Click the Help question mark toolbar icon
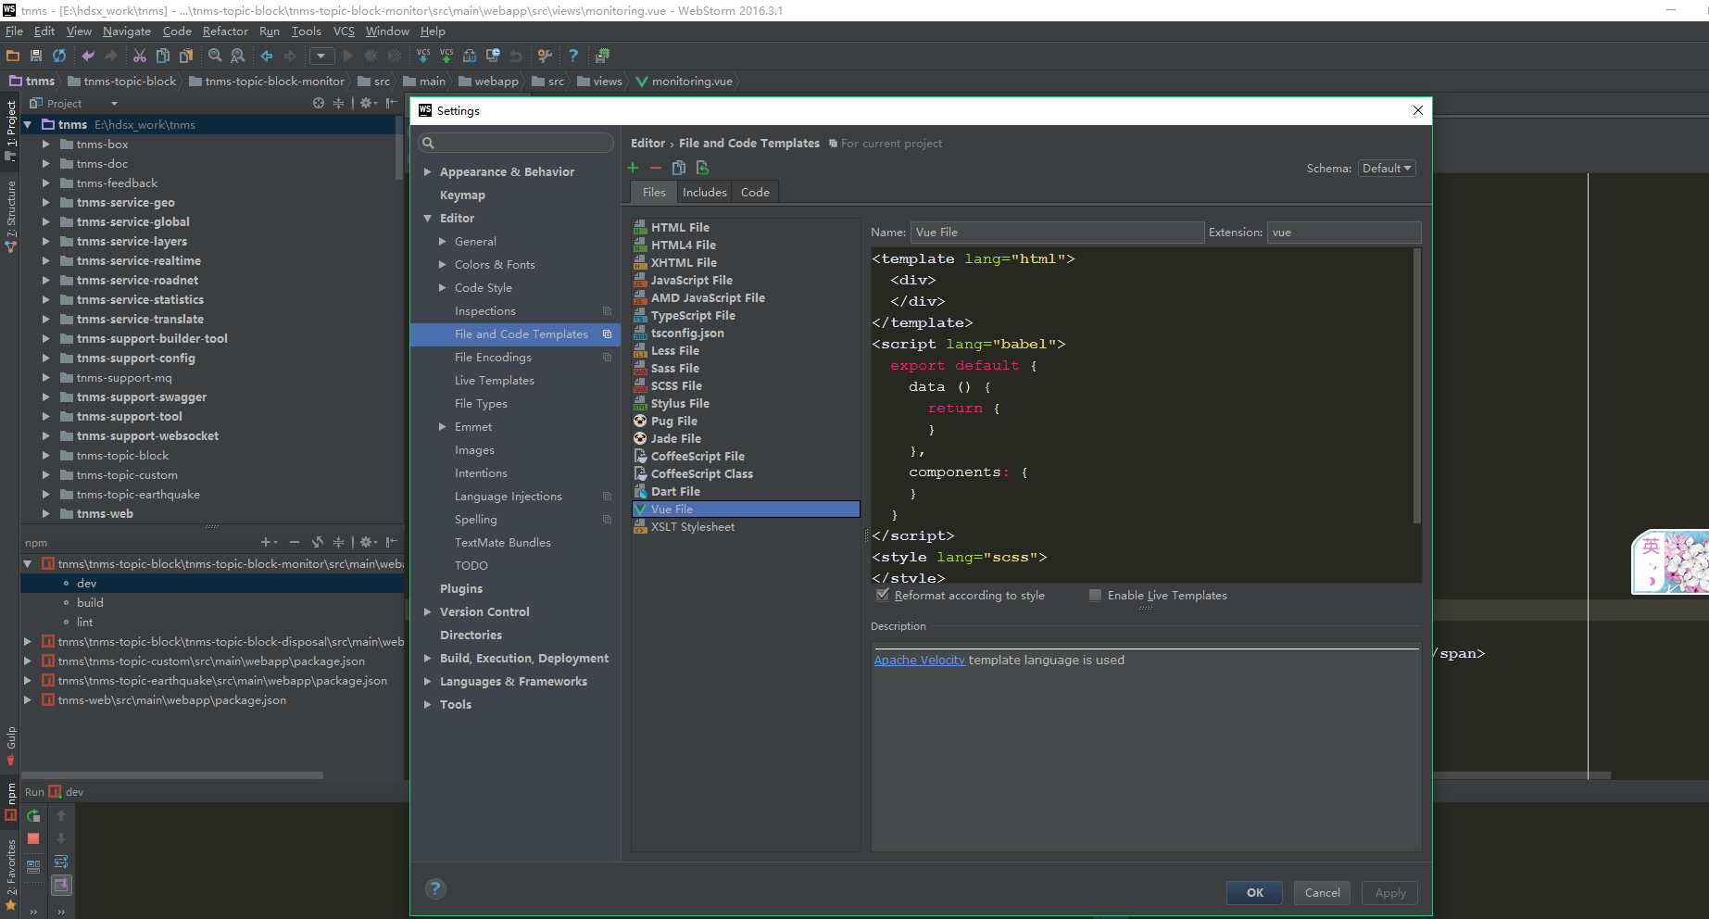The image size is (1709, 919). (573, 56)
